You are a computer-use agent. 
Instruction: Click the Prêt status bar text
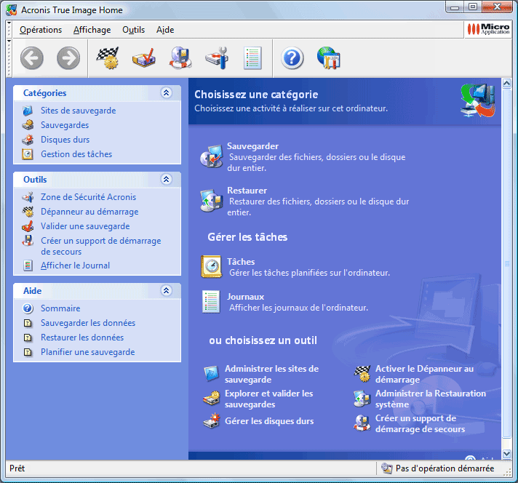(17, 468)
